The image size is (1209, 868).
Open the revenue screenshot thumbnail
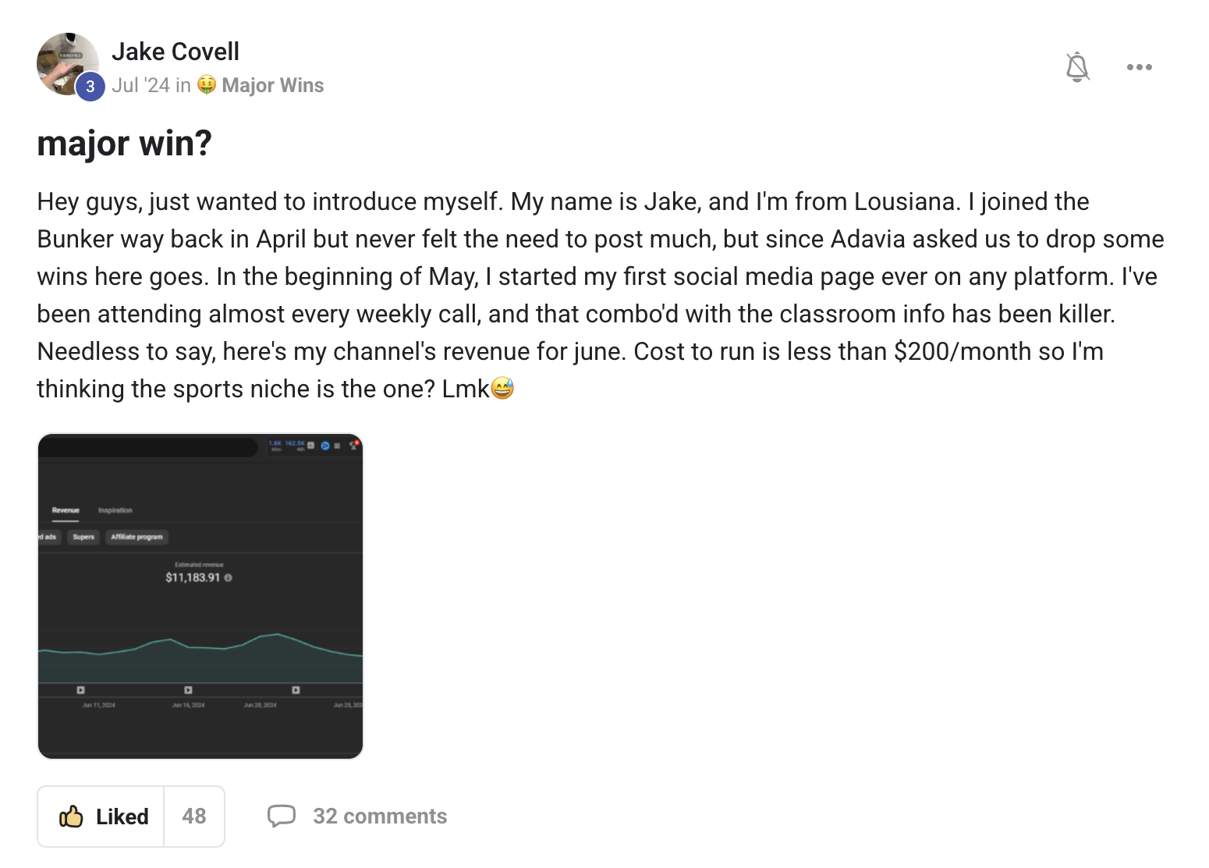point(200,596)
